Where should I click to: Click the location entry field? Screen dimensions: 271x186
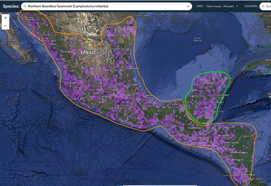coord(265,6)
